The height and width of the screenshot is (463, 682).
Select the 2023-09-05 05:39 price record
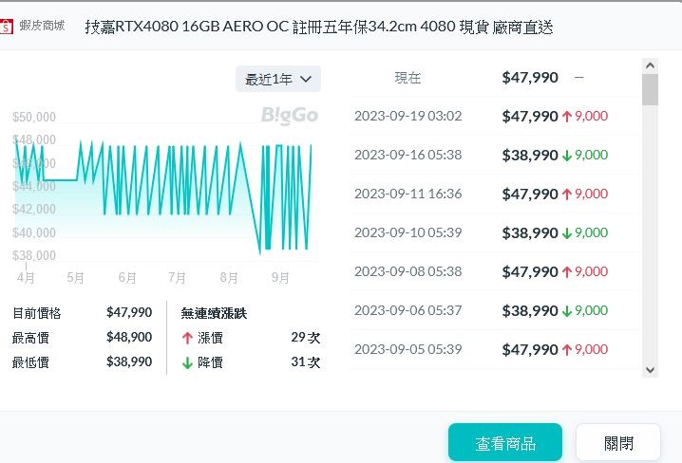point(496,349)
